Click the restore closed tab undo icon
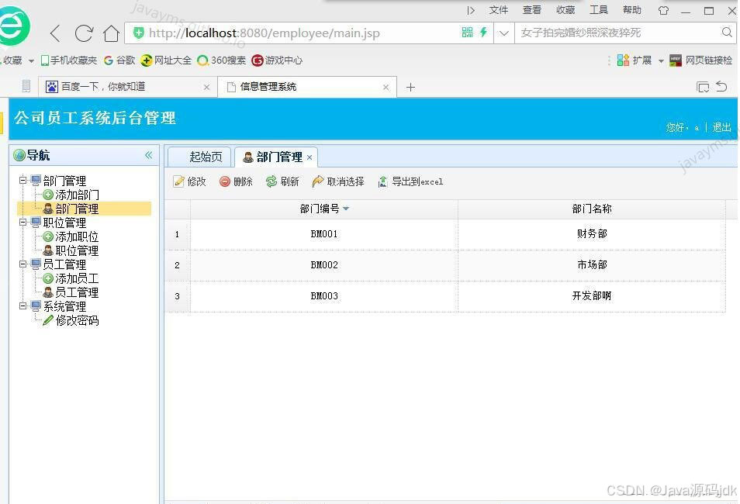The height and width of the screenshot is (504, 740). [721, 86]
